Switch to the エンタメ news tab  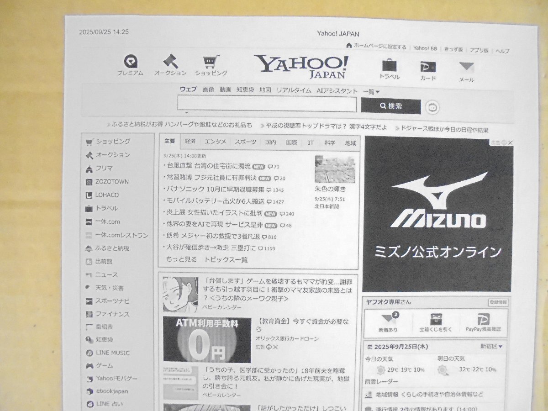pos(215,142)
